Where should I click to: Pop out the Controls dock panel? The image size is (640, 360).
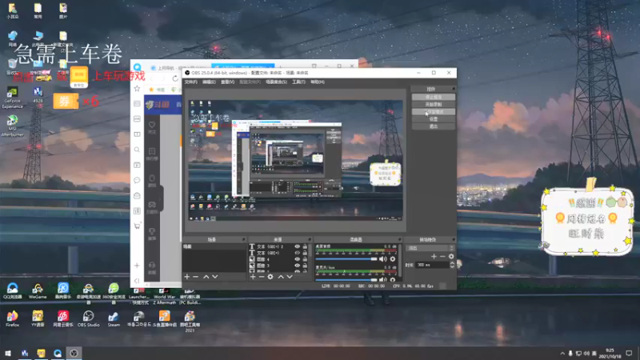pos(453,89)
